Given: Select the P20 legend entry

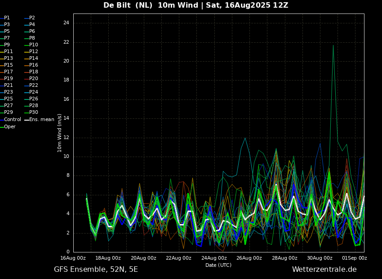Looking at the screenshot, I should point(31,79).
